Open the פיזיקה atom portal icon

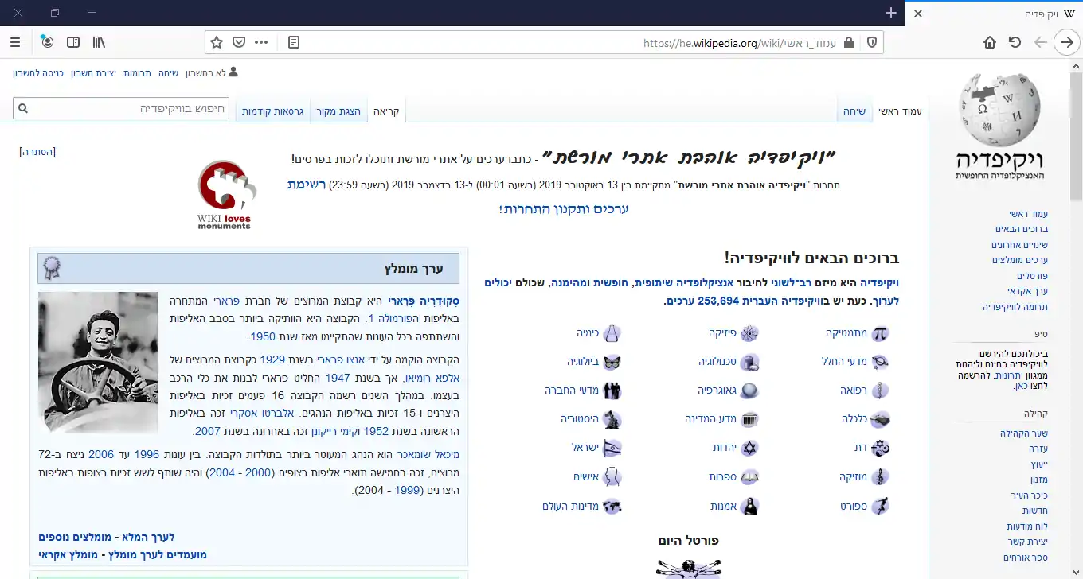pyautogui.click(x=749, y=333)
